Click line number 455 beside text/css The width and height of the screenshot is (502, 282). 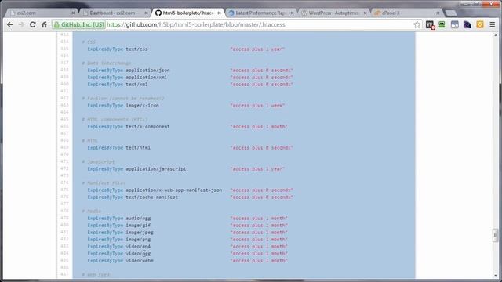64,49
